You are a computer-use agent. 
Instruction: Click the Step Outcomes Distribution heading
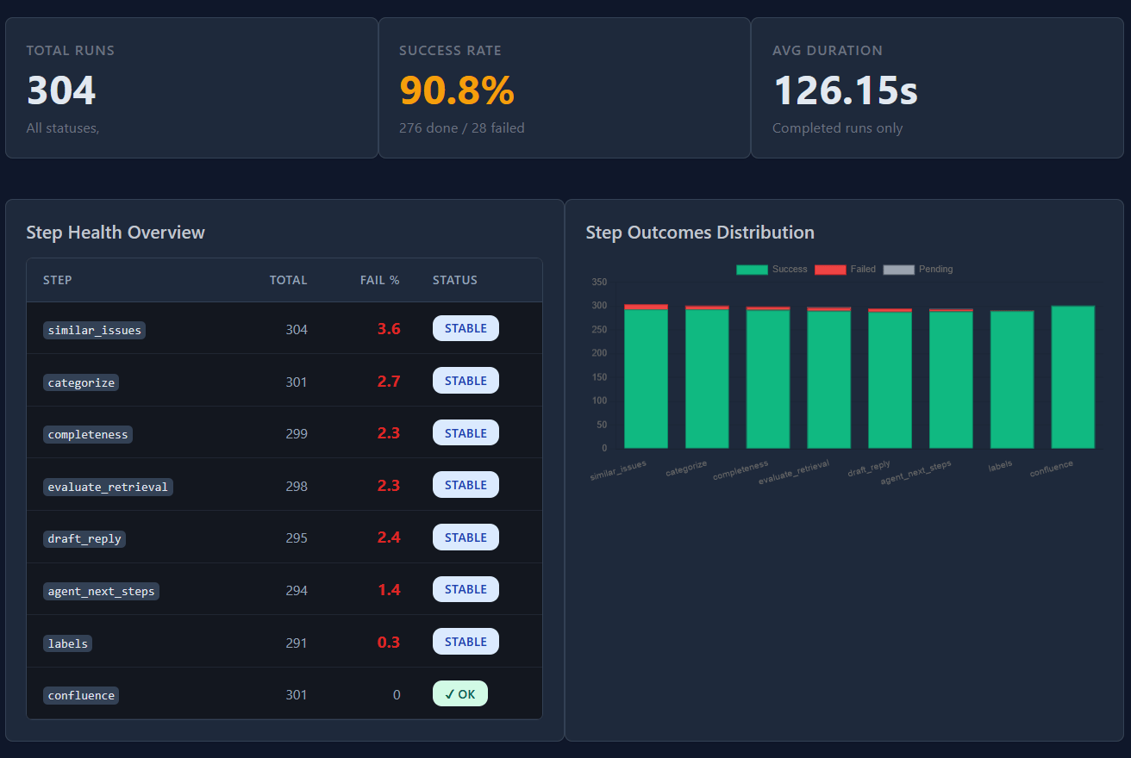(x=700, y=233)
